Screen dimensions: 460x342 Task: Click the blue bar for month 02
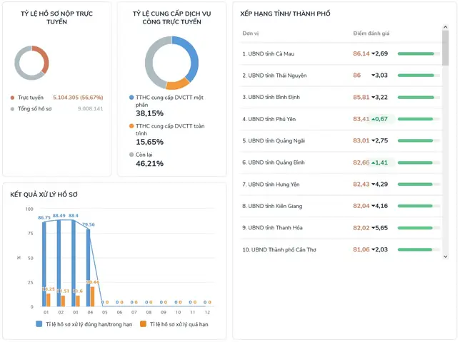(x=59, y=264)
